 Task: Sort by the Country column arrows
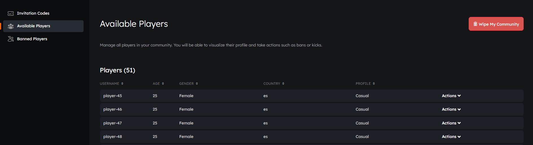(x=283, y=84)
